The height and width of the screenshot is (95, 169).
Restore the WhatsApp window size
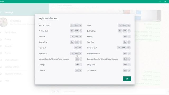click(165, 2)
